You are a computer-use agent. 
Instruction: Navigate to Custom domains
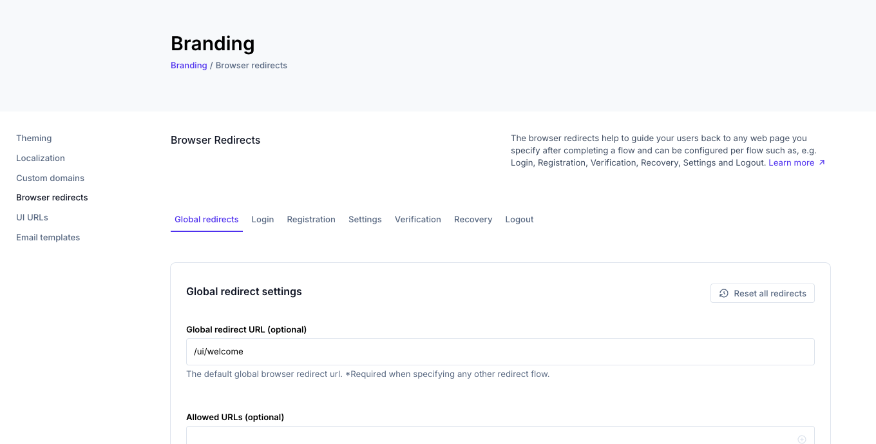pos(50,178)
